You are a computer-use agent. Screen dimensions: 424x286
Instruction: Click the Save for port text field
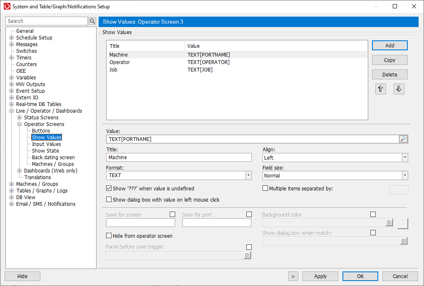click(217, 222)
